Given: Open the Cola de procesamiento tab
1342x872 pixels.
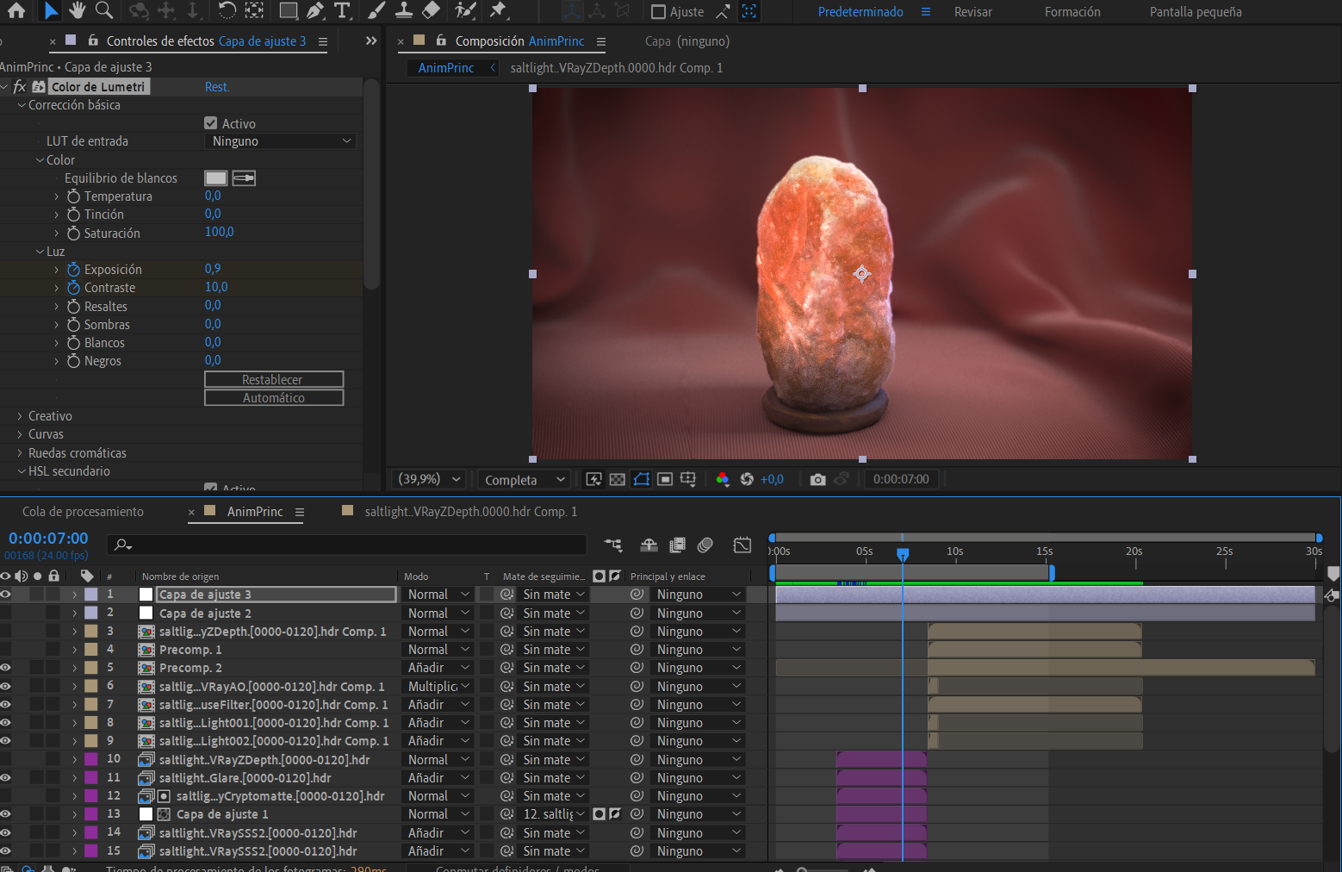Looking at the screenshot, I should coord(83,512).
